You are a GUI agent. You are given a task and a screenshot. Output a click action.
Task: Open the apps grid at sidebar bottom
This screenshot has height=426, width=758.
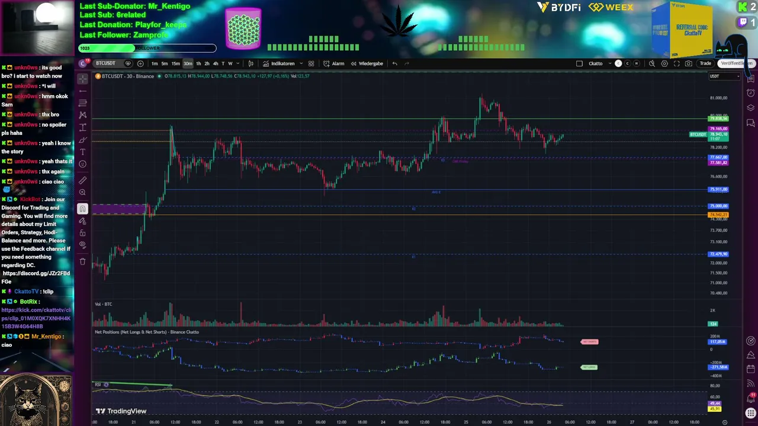click(751, 413)
